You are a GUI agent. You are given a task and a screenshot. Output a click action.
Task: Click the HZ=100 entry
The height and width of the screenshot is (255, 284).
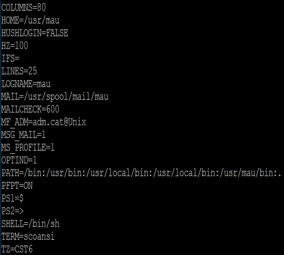[x=15, y=45]
